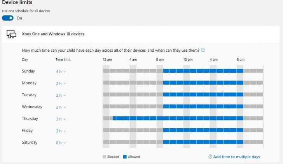Click the Friday day label
283x164 pixels.
click(x=27, y=131)
